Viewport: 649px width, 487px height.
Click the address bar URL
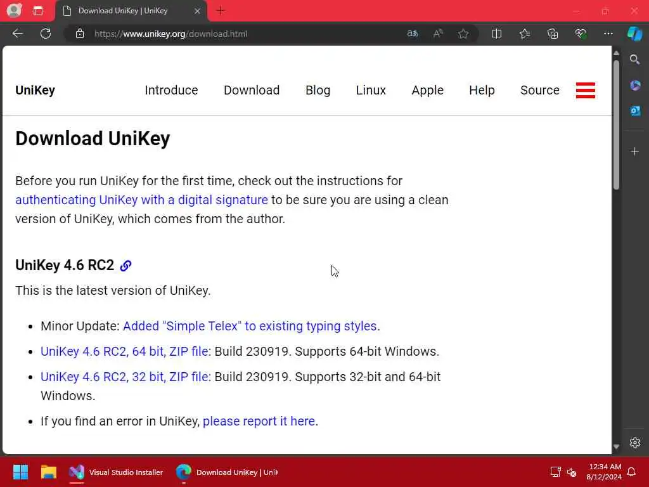pos(170,34)
